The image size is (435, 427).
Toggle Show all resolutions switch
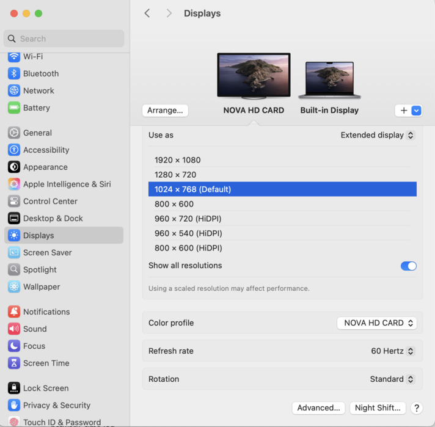pyautogui.click(x=408, y=266)
